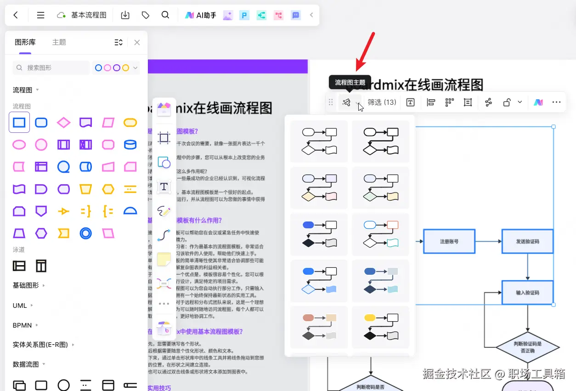Apply the brown and gray theme
The height and width of the screenshot is (391, 576).
[x=319, y=327]
